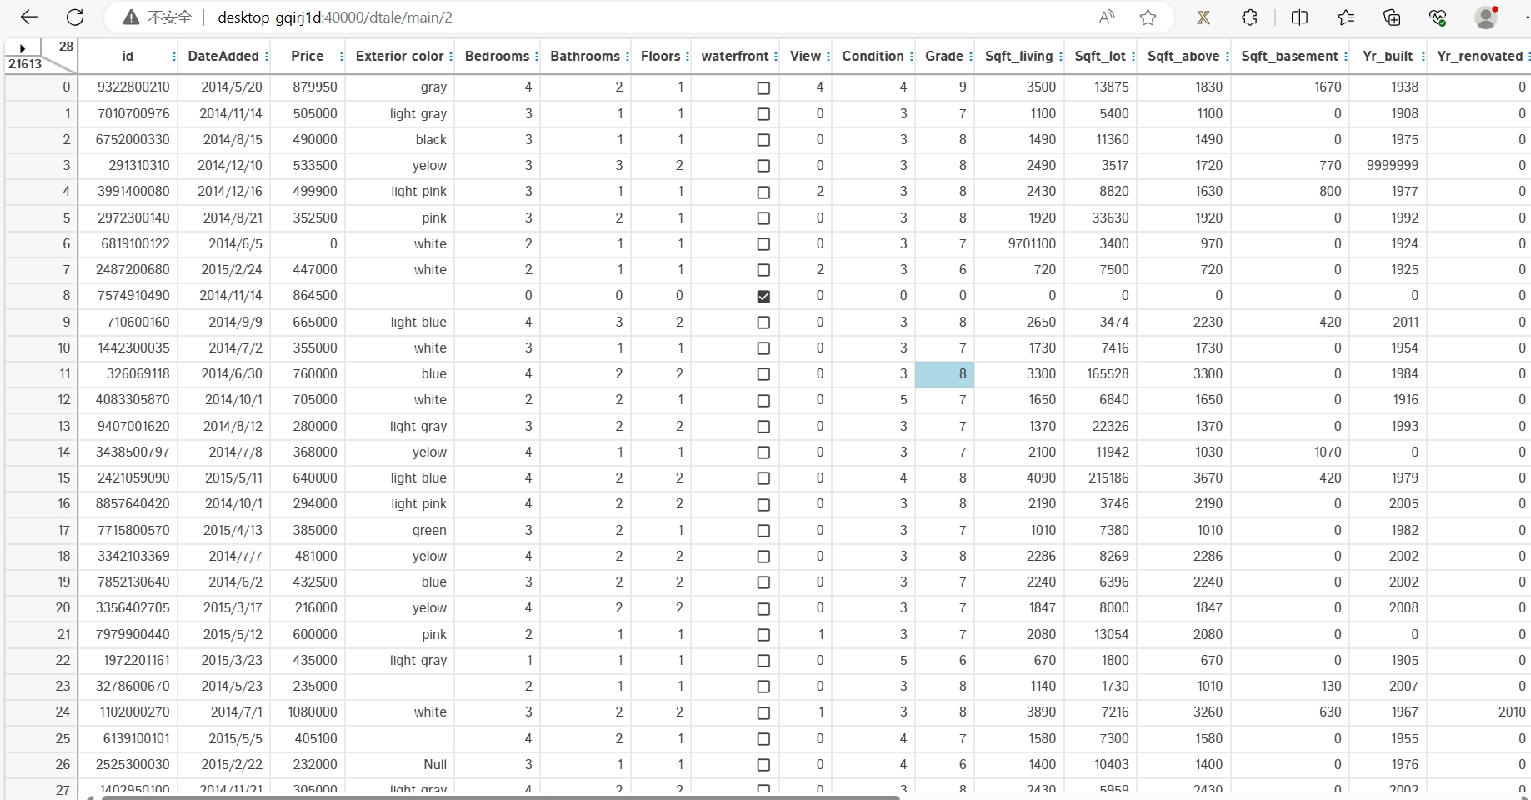The width and height of the screenshot is (1531, 800).
Task: Open browser extensions puzzle icon
Action: pos(1249,17)
